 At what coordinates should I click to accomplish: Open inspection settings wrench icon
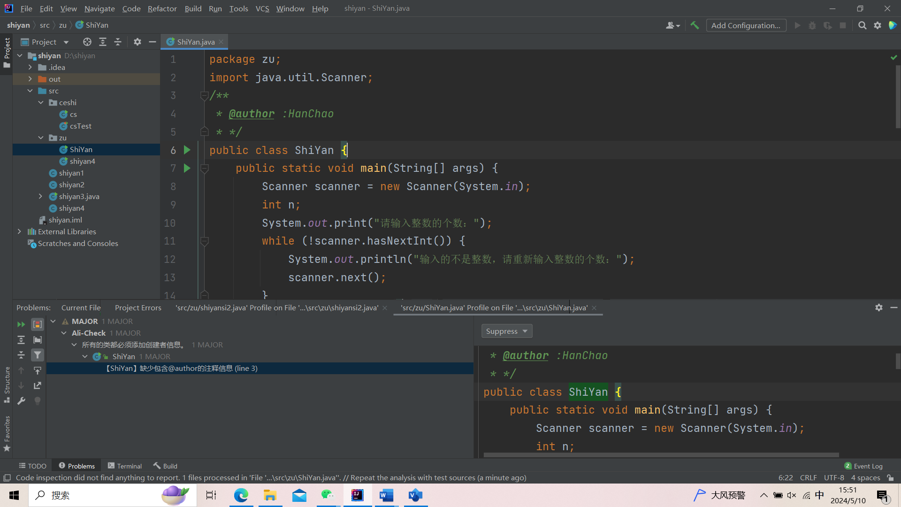pyautogui.click(x=21, y=401)
